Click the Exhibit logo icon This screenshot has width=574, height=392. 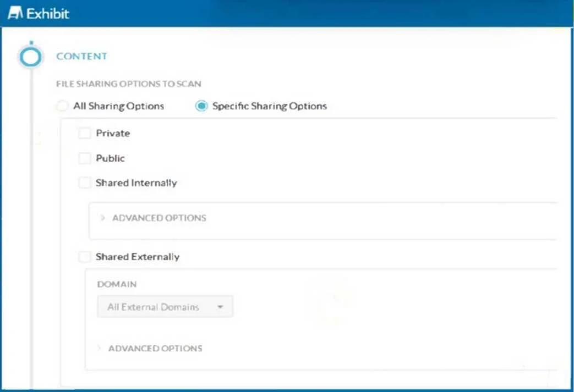point(15,13)
